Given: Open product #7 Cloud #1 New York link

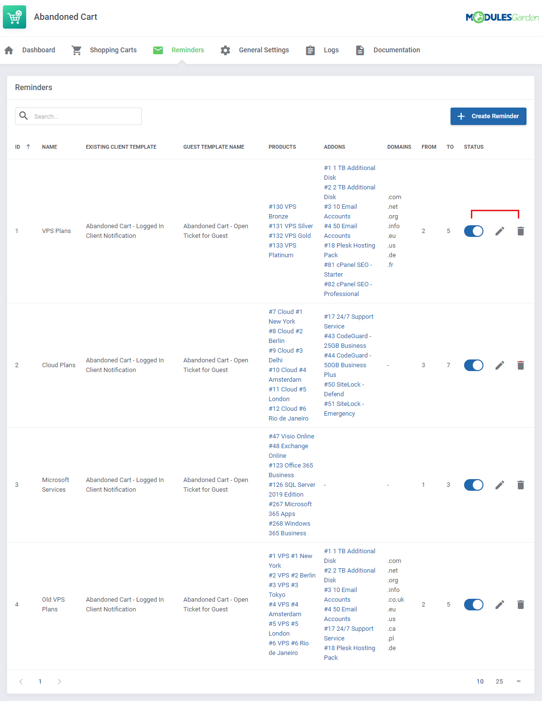Looking at the screenshot, I should (286, 317).
